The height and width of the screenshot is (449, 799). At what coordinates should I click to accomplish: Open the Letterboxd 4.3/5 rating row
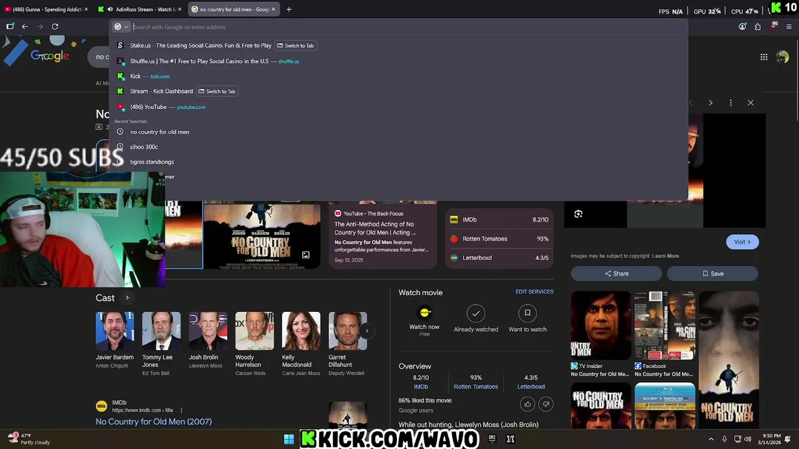pos(499,258)
